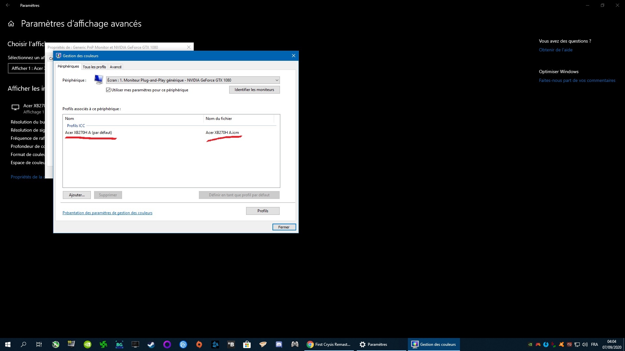The width and height of the screenshot is (625, 351).
Task: Open NVIDIA GeForce Experience taskbar icon
Action: [88, 344]
